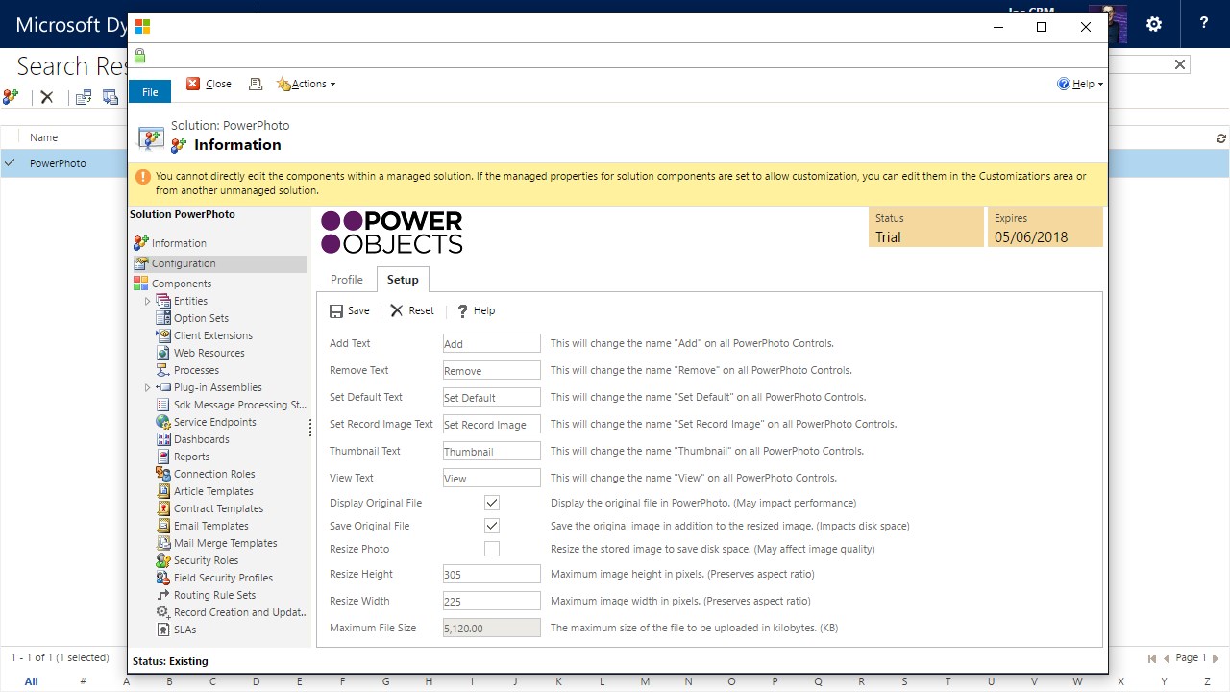This screenshot has width=1230, height=692.
Task: Select Email Templates icon
Action: tap(163, 526)
